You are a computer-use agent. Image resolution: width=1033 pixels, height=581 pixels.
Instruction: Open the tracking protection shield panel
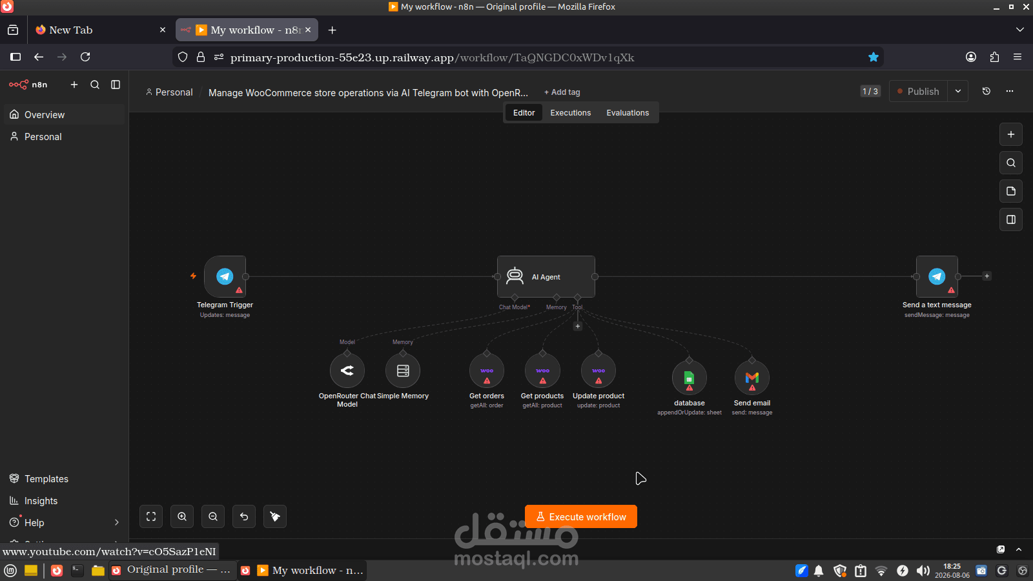(x=183, y=57)
